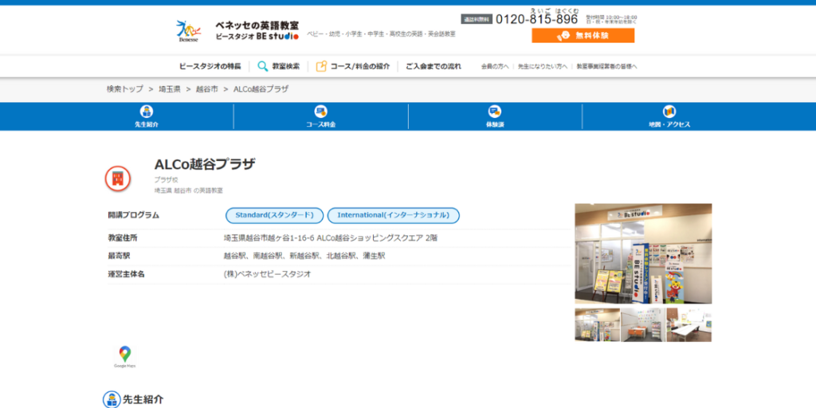This screenshot has width=816, height=408.
Task: Go to 越谷市 breadcrumb
Action: 207,89
